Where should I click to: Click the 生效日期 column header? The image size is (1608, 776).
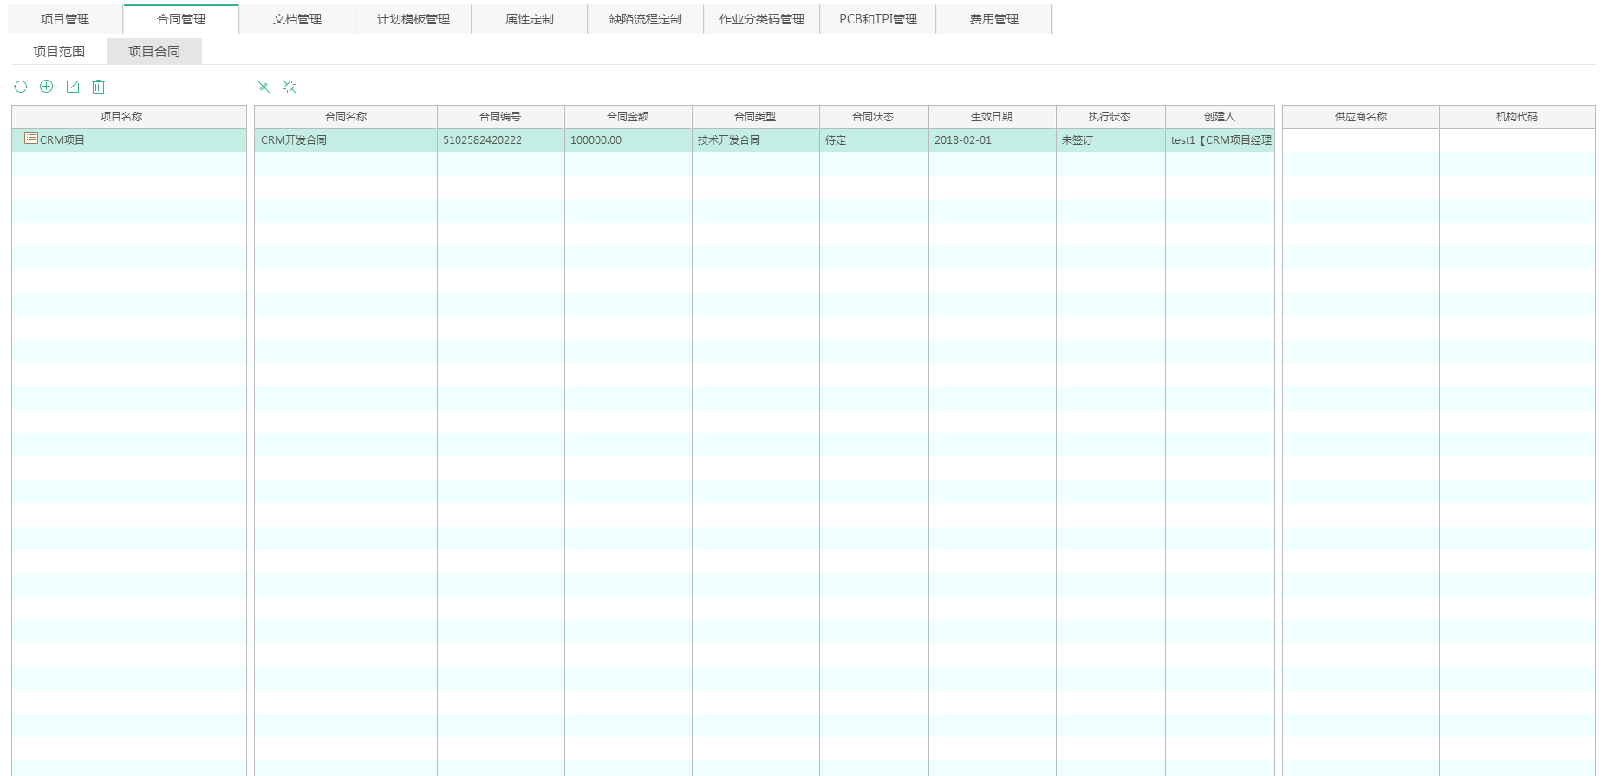pos(992,117)
